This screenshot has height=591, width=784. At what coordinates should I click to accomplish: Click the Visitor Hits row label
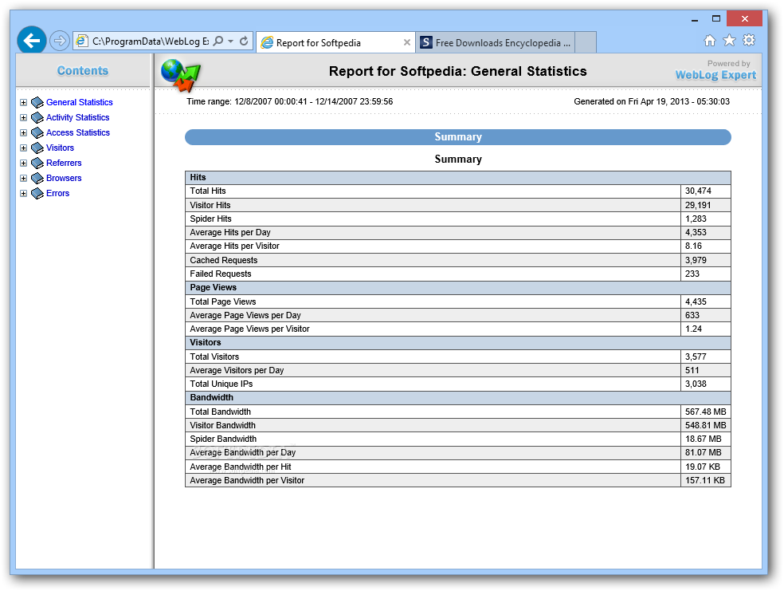point(210,205)
